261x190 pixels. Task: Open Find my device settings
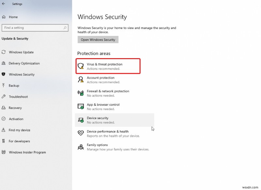pos(20,130)
